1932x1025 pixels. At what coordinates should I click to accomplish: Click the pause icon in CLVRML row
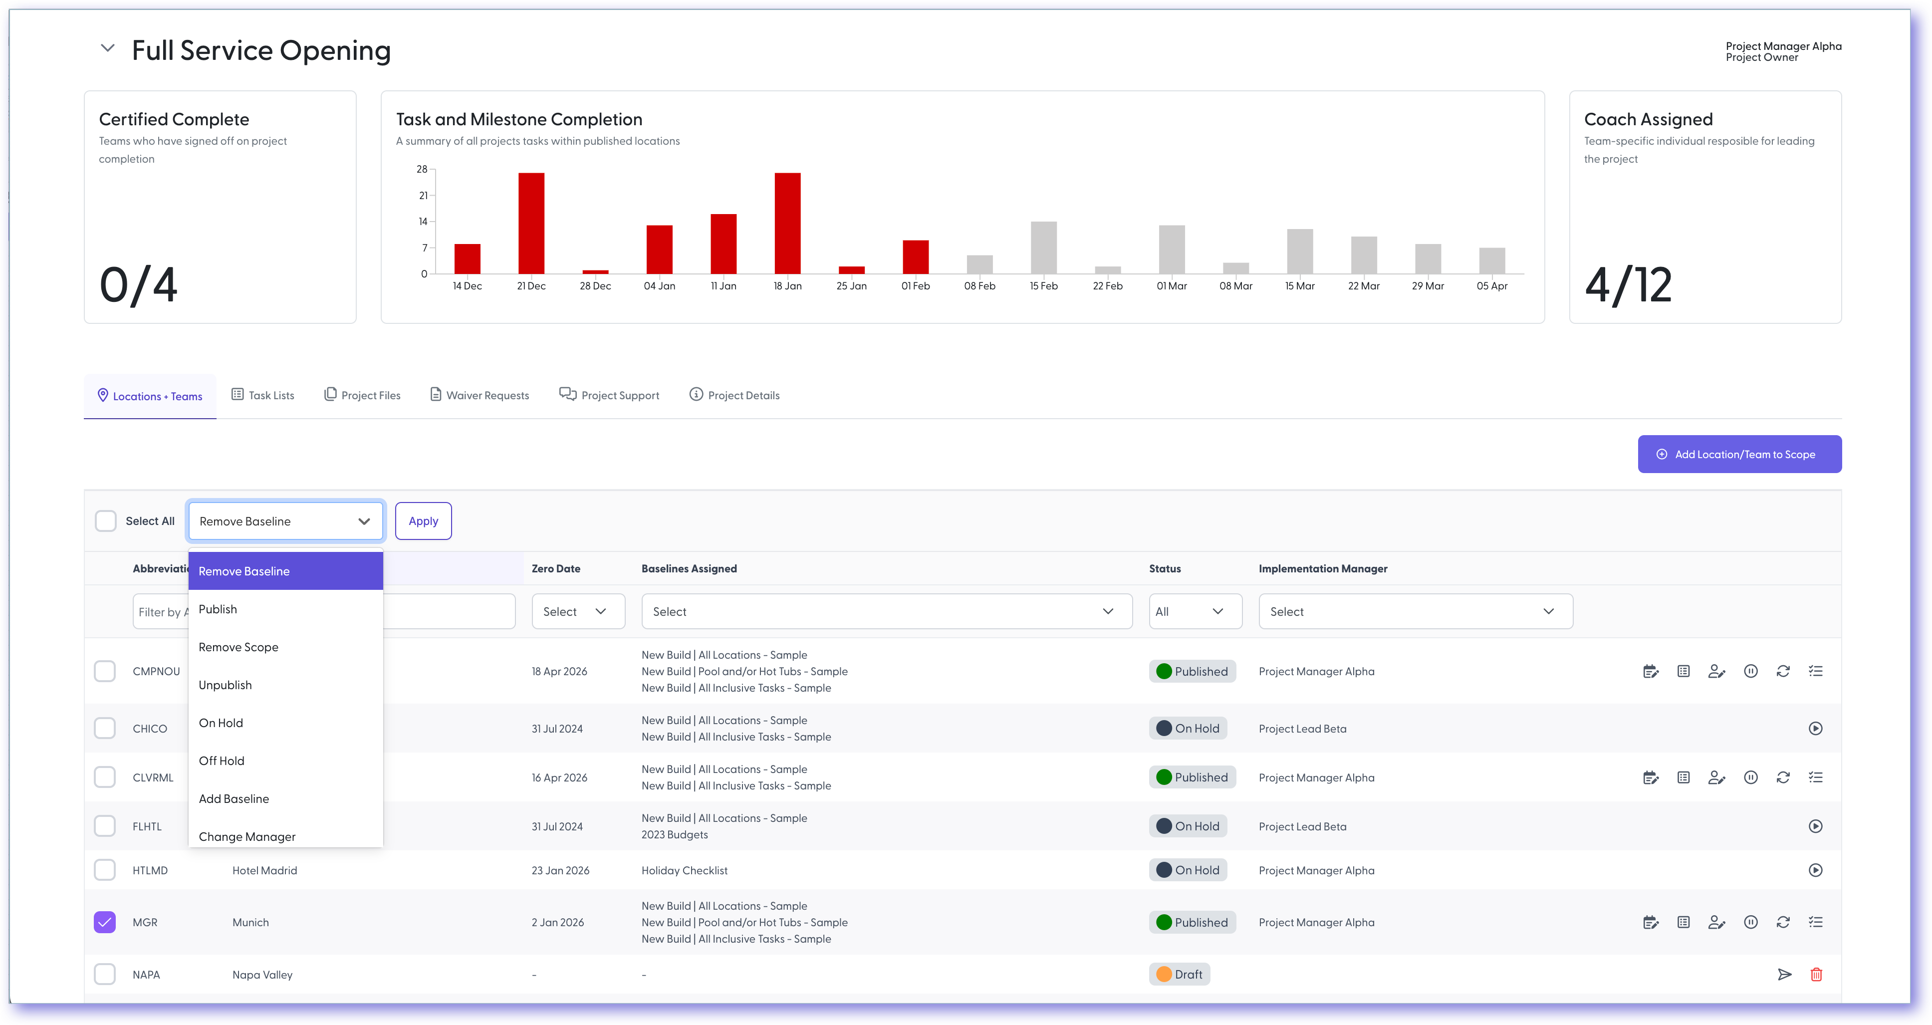1750,777
